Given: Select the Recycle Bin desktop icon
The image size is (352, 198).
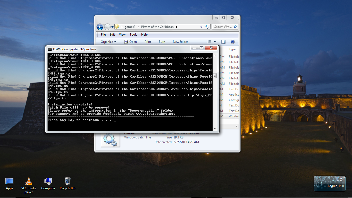Looking at the screenshot, I should click(68, 184).
